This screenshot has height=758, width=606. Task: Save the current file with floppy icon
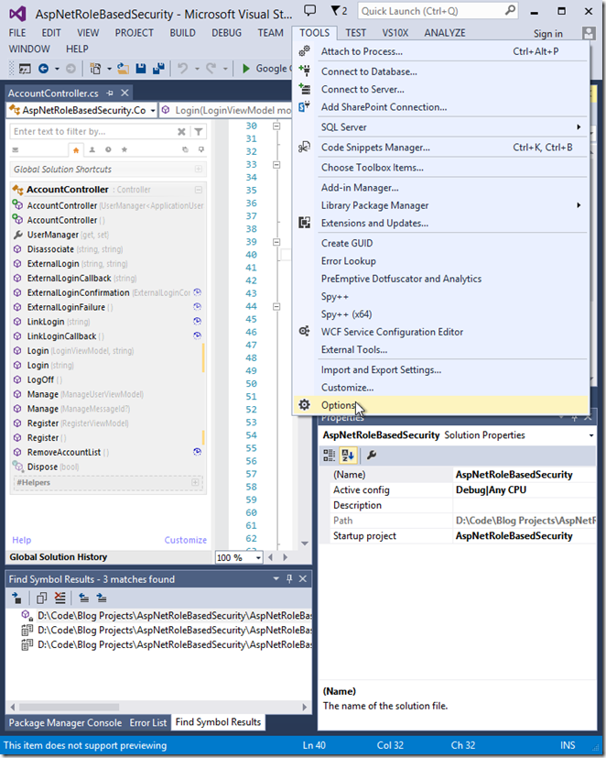tap(140, 69)
